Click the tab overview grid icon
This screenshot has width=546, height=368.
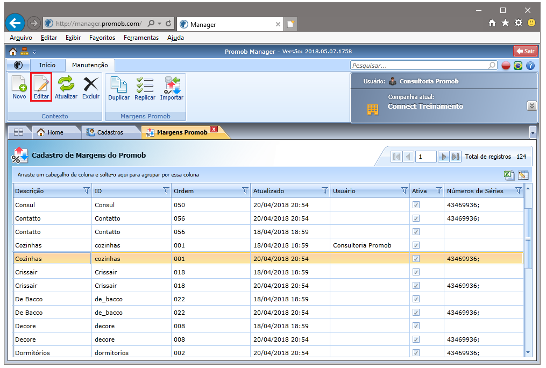18,132
